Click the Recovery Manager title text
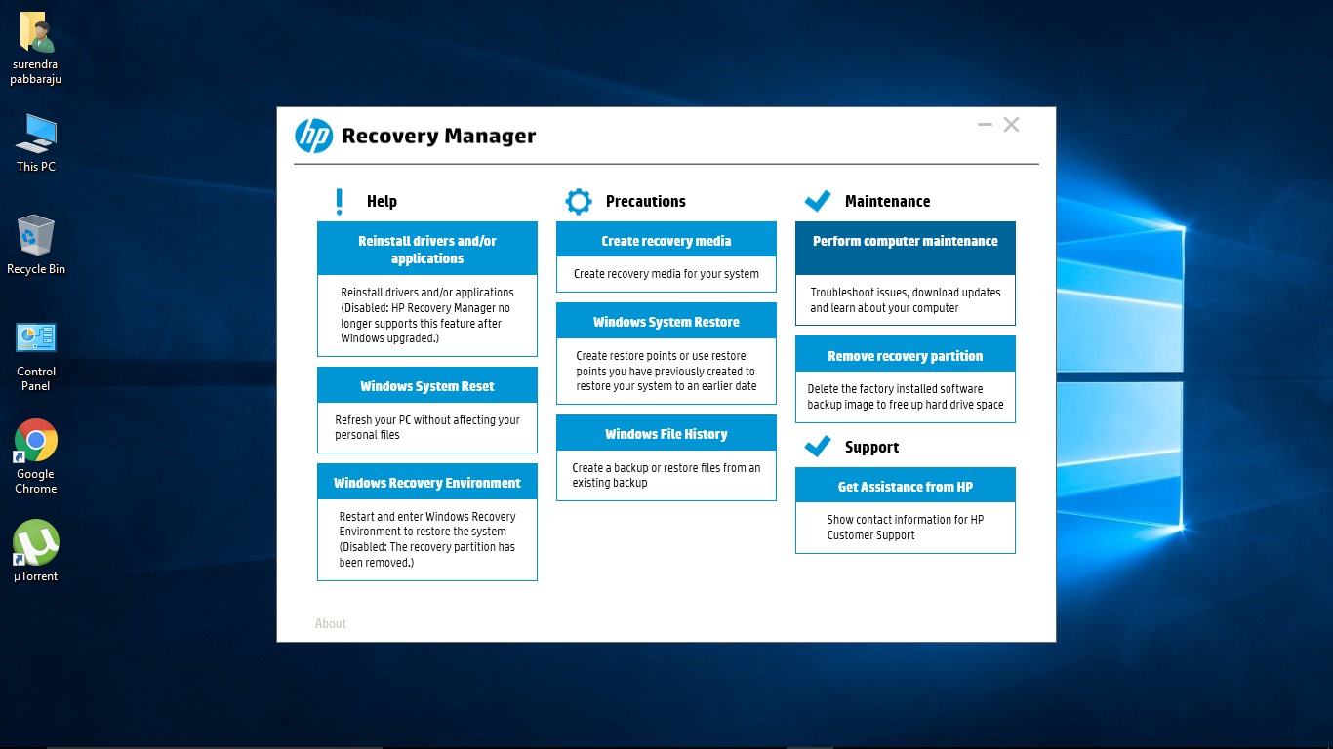 coord(438,137)
